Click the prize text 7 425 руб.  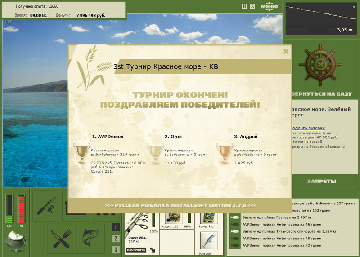(244, 163)
